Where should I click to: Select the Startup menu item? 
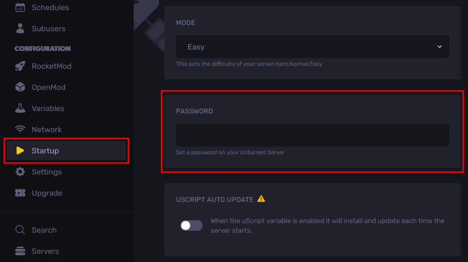pos(66,150)
